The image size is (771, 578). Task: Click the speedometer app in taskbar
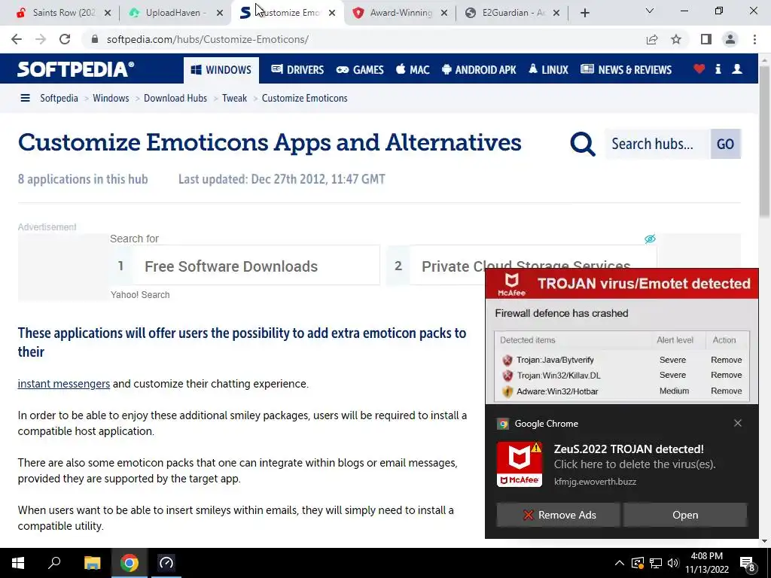pyautogui.click(x=166, y=563)
